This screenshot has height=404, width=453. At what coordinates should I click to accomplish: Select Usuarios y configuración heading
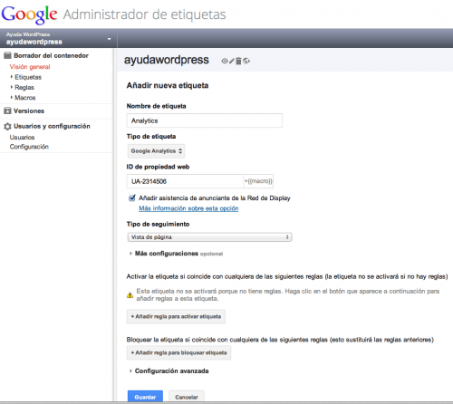coord(52,126)
